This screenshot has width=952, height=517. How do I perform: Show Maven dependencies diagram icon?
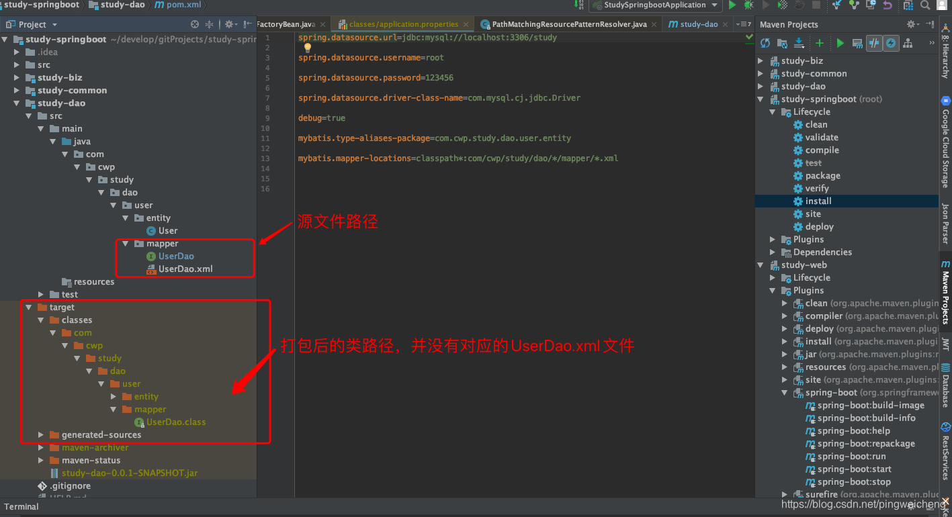[908, 43]
